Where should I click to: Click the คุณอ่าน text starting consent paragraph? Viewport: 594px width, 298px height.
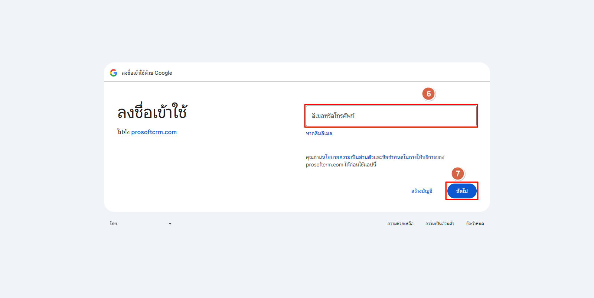pyautogui.click(x=314, y=157)
